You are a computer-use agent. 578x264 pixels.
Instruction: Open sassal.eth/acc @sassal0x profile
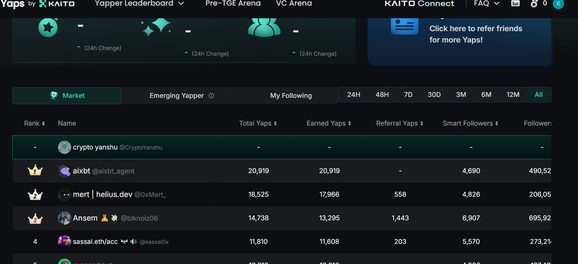tap(121, 241)
